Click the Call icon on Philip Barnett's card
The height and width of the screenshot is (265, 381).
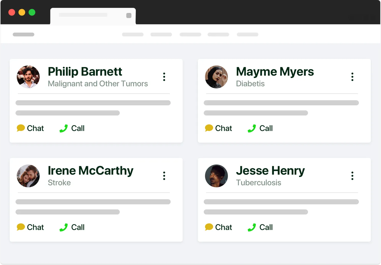pyautogui.click(x=63, y=128)
